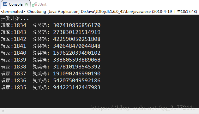Click output line for 玩家:1834

click(51, 25)
